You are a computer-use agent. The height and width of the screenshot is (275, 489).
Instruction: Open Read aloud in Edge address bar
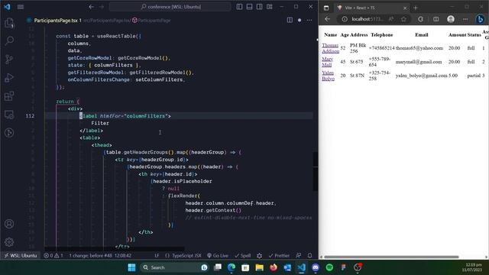click(391, 19)
